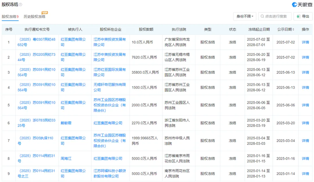Open 无锡轩帝尼服饰有限公司 company link
The width and height of the screenshot is (314, 182).
point(110,87)
